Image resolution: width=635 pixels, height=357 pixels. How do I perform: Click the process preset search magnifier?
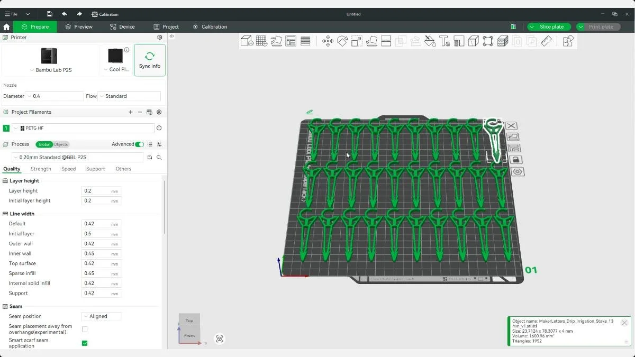coord(159,158)
